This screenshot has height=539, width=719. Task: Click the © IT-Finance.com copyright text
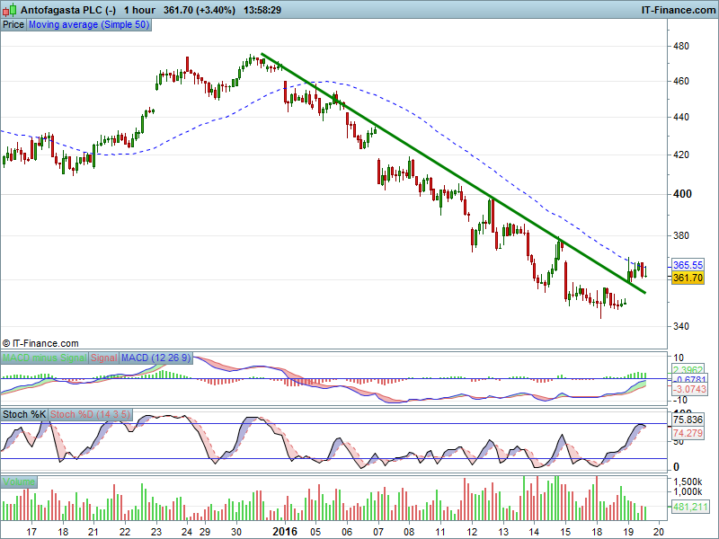[40, 343]
